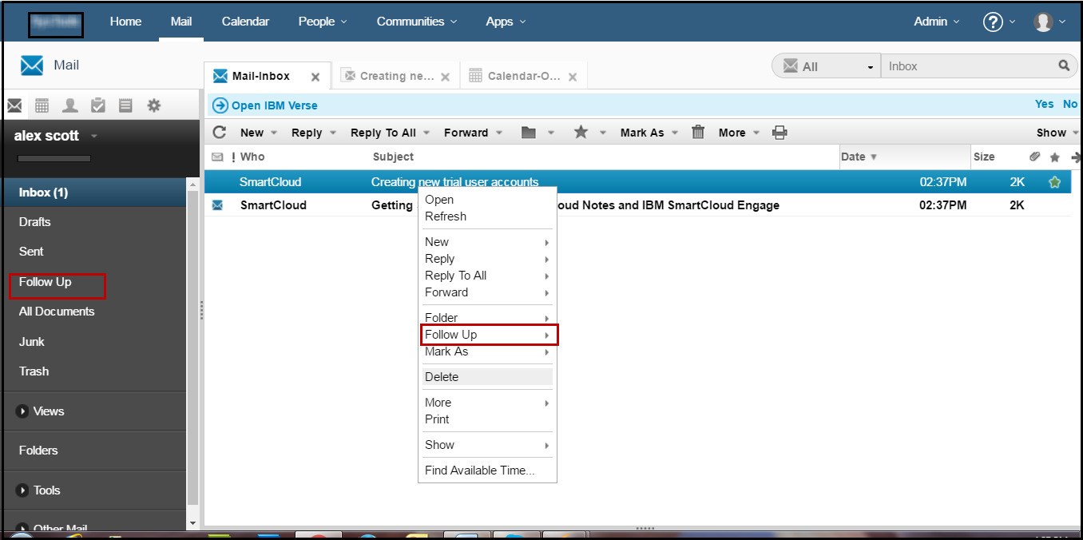Screen dimensions: 1083x540
Task: Click Yes for Open IBM Verse
Action: pyautogui.click(x=1045, y=105)
